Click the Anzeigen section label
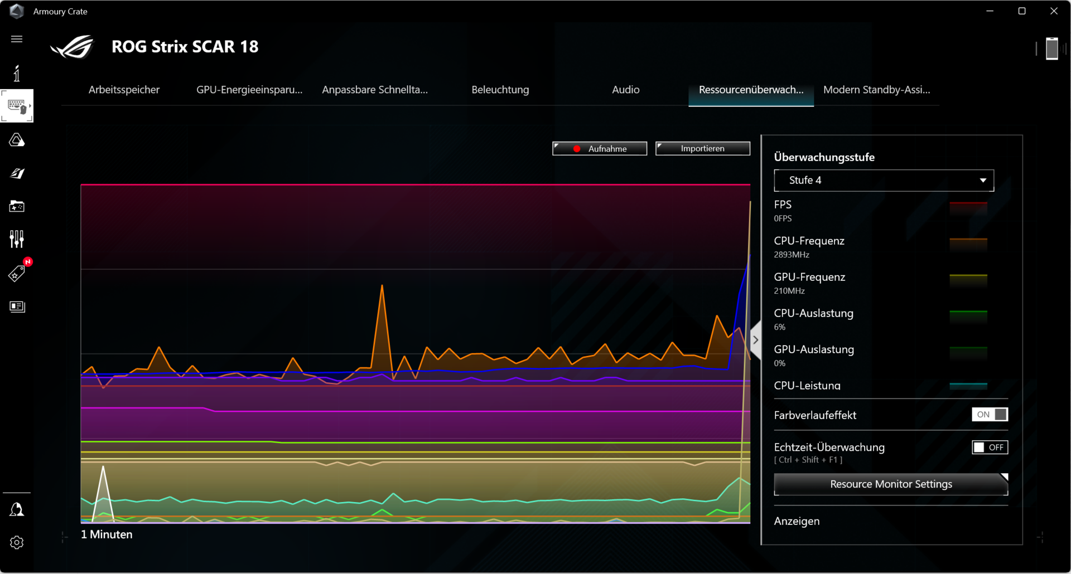 [x=797, y=522]
